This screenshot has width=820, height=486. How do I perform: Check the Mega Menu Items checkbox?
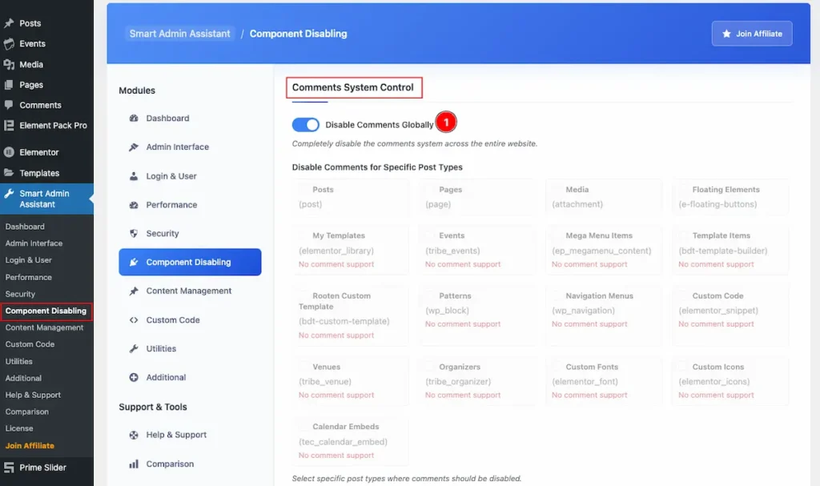coord(557,235)
